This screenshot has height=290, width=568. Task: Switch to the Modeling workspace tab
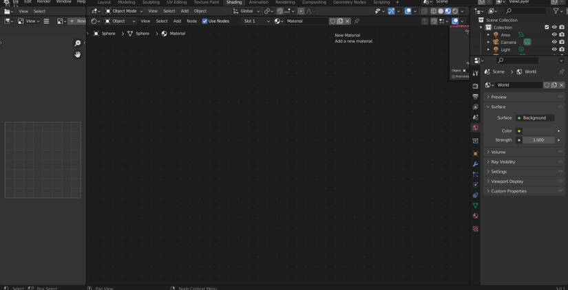(x=127, y=2)
